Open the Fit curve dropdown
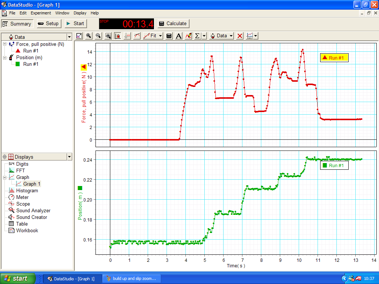The image size is (379, 284). 153,36
